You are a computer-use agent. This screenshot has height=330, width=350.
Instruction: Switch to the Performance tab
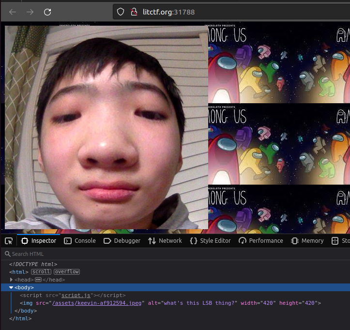[x=261, y=241]
